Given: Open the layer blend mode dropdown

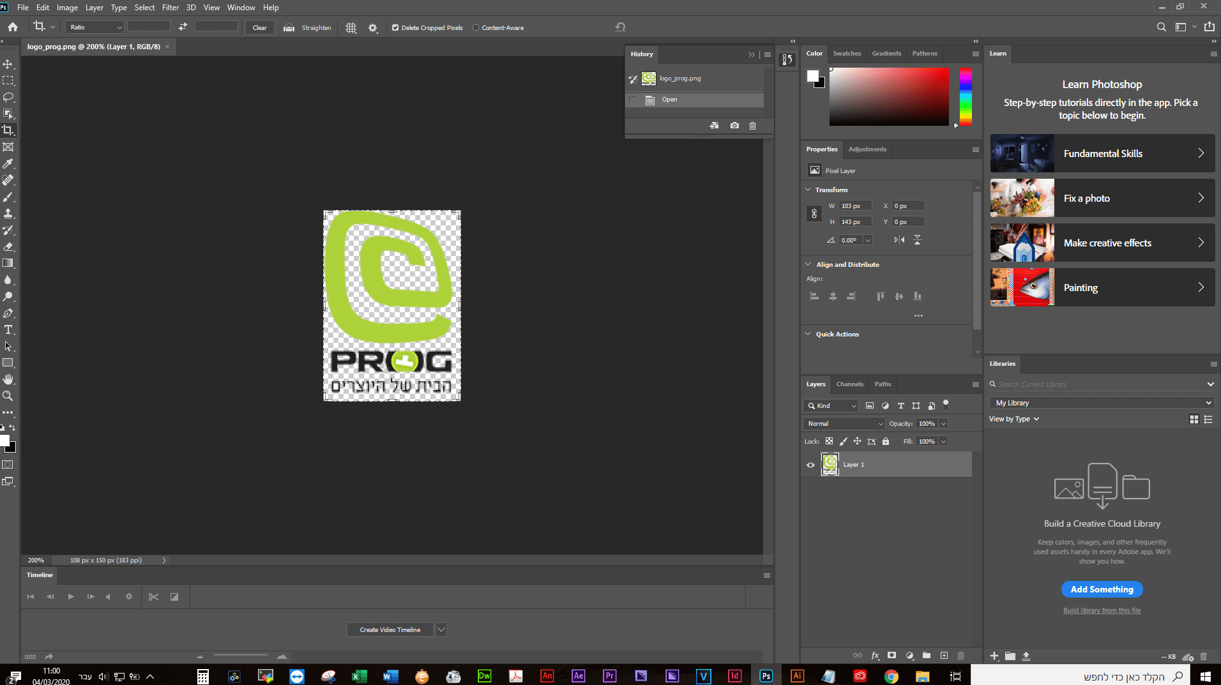Looking at the screenshot, I should pyautogui.click(x=844, y=424).
